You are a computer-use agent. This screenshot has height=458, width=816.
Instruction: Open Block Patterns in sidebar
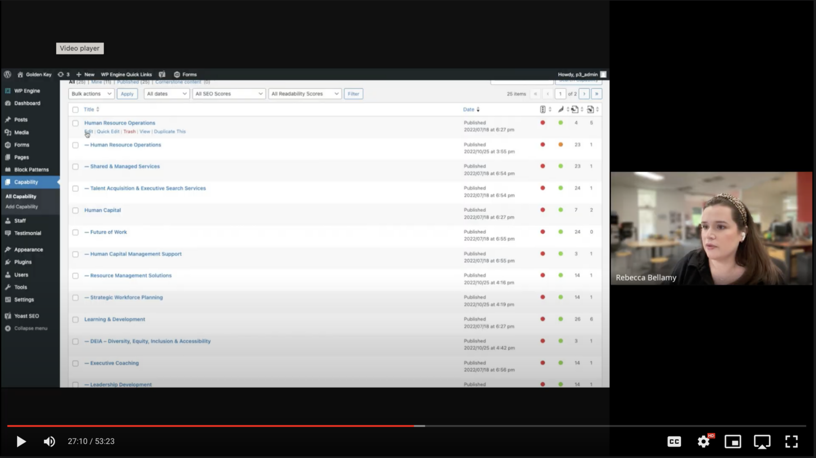coord(31,169)
